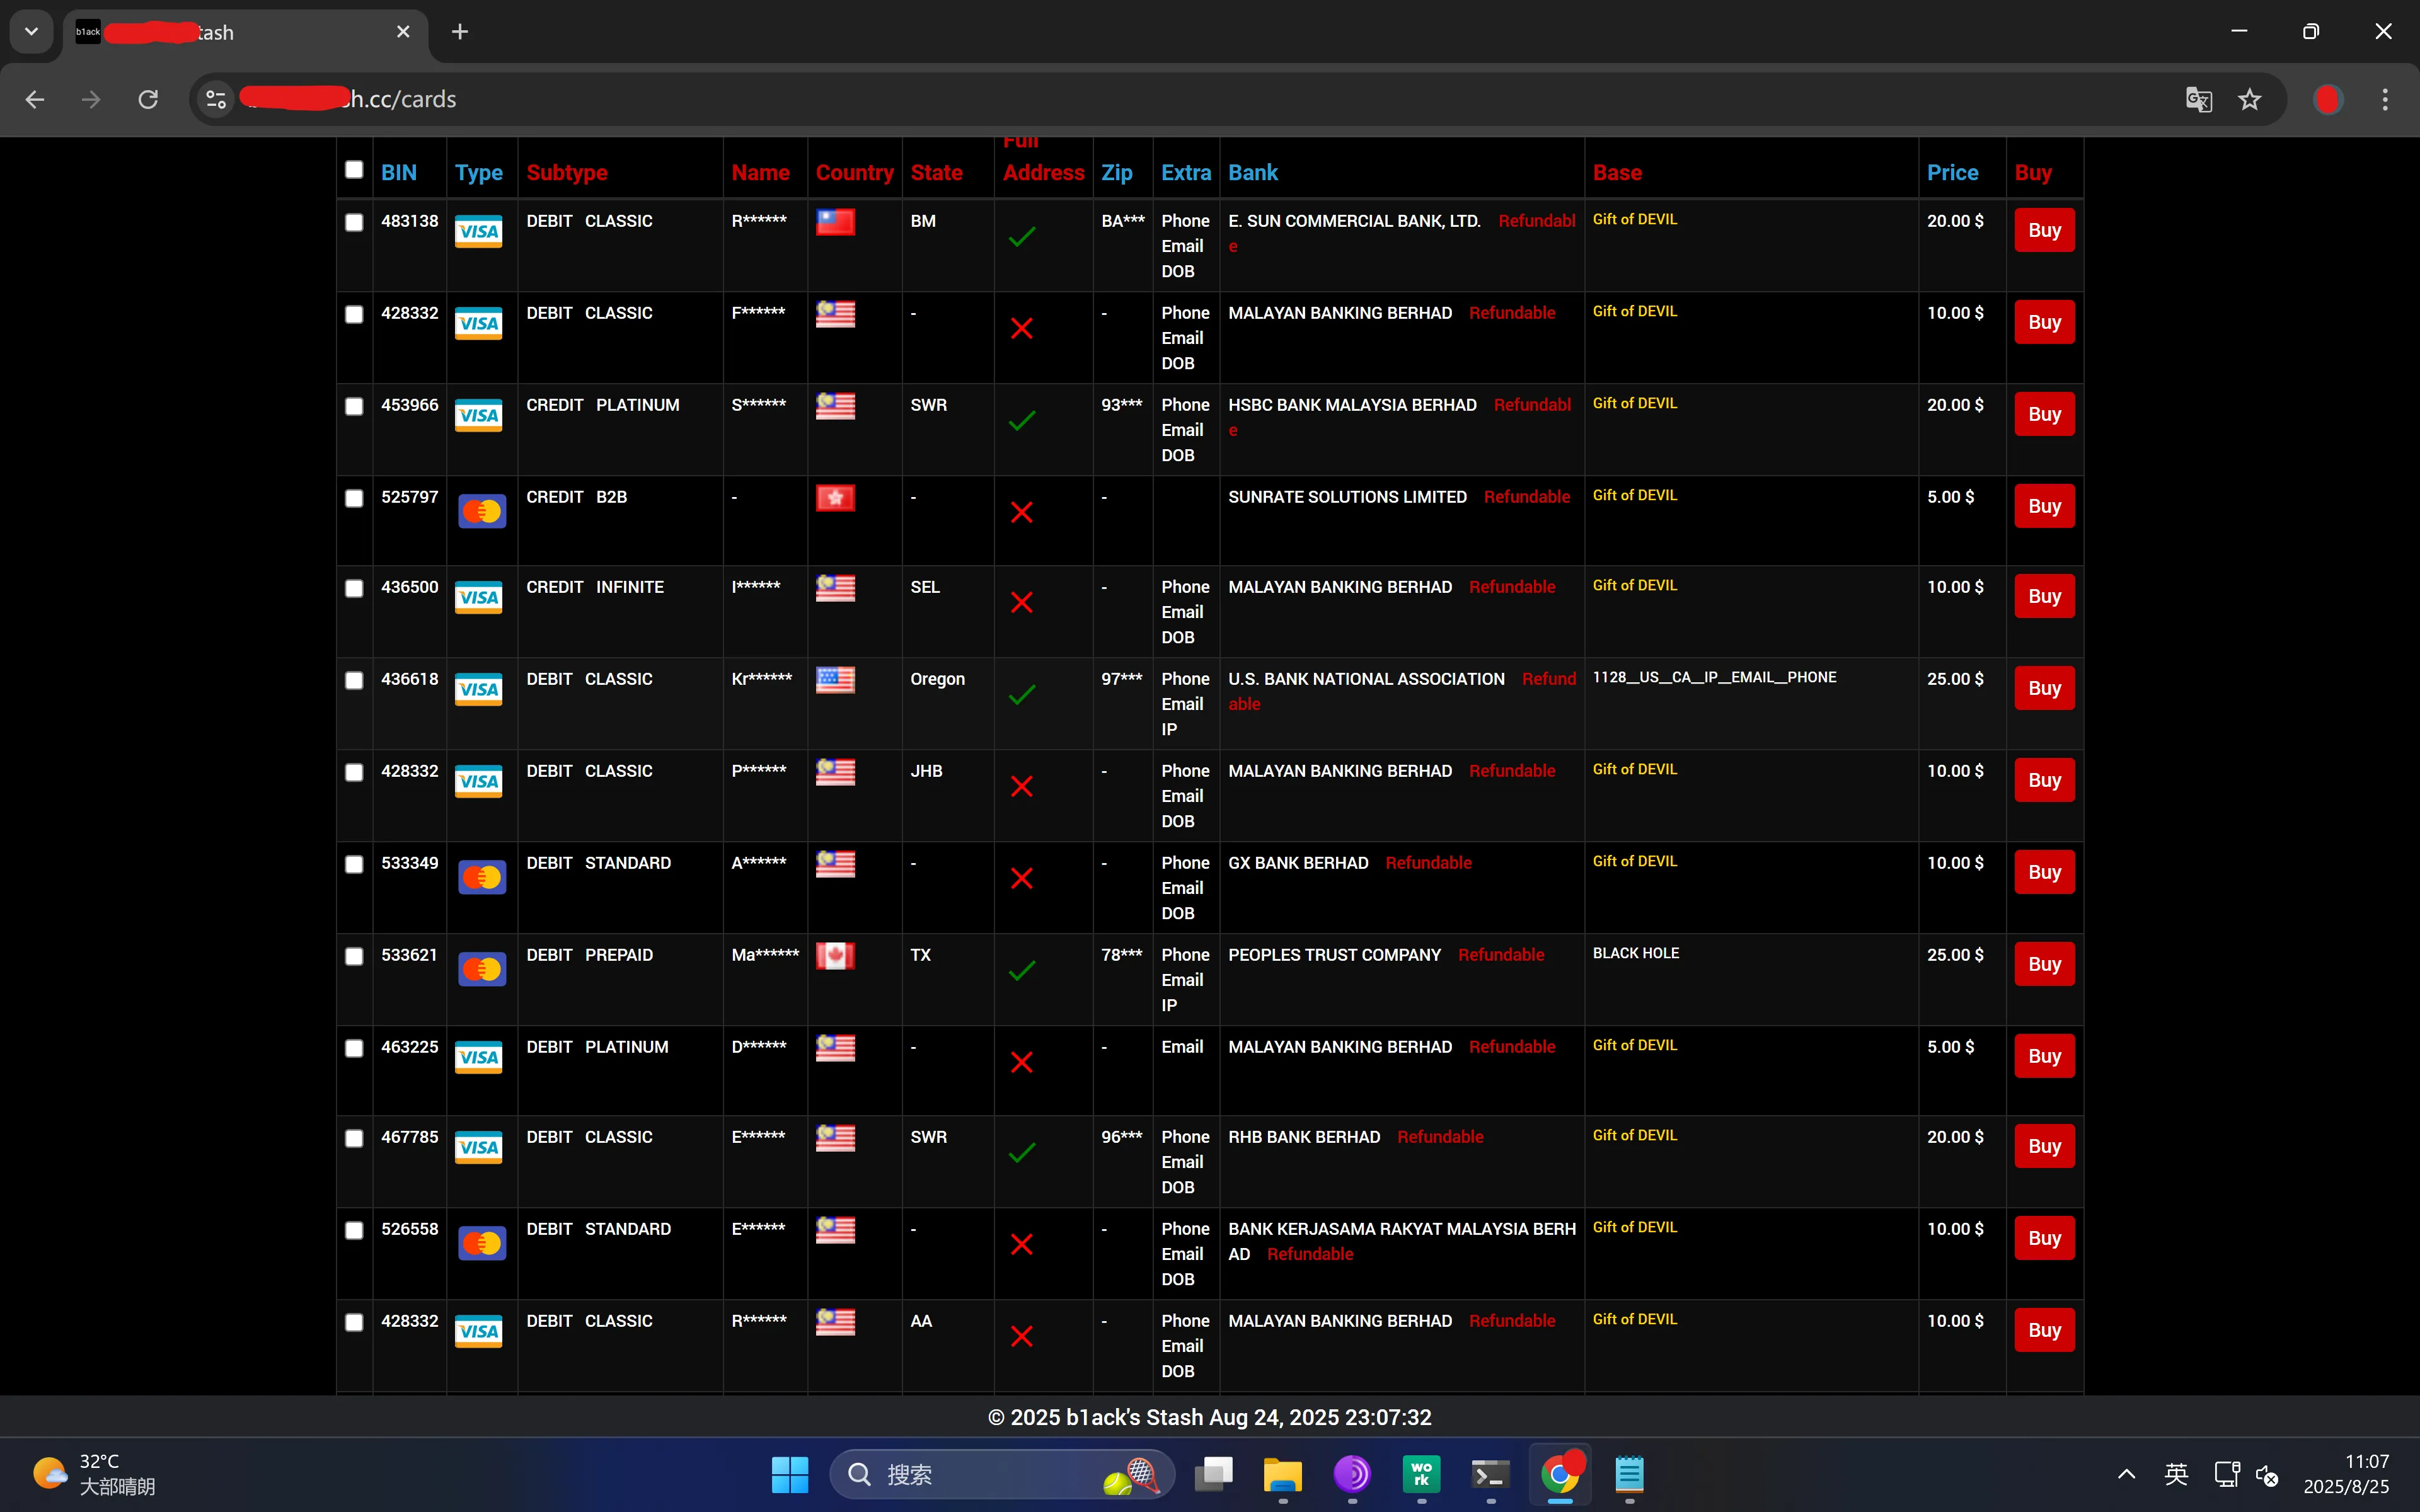Open the purple Tor Browser taskbar icon
Screen dimensions: 2420x1512
click(1352, 1474)
